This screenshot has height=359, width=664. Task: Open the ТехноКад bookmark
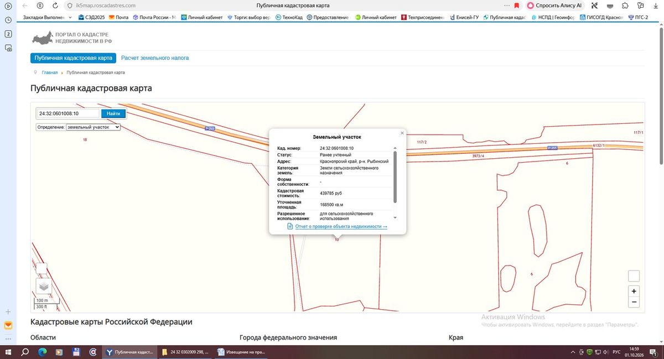(x=288, y=17)
